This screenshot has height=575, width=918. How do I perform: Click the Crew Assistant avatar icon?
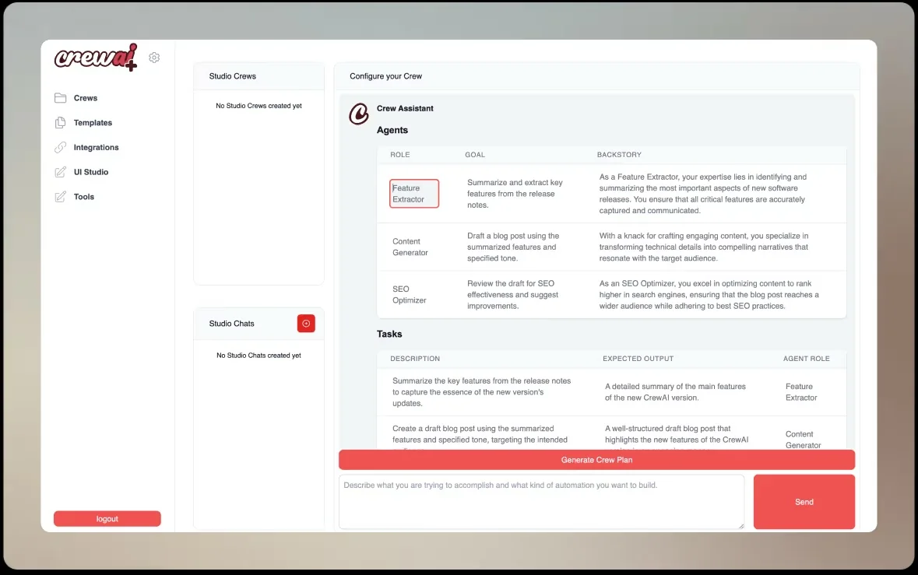click(x=358, y=114)
